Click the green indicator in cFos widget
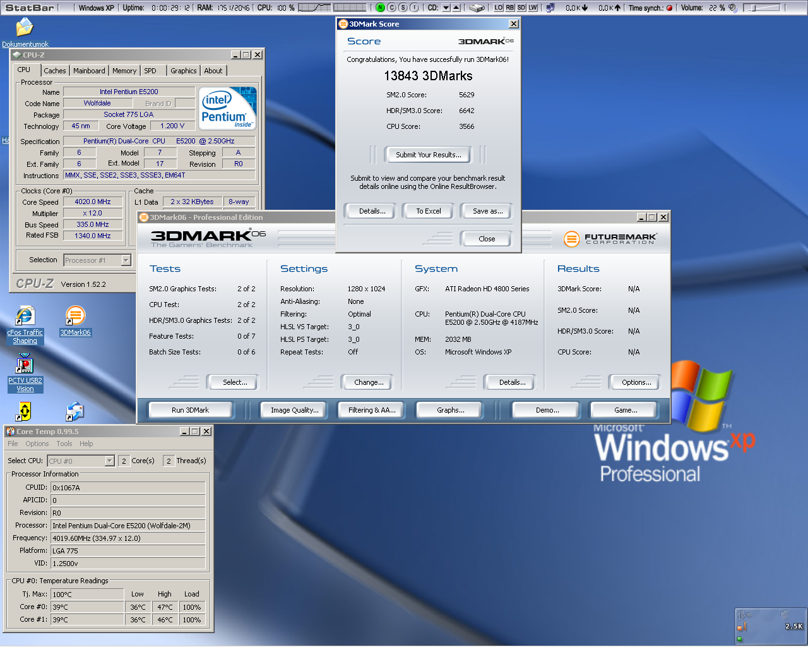808x647 pixels. point(740,639)
